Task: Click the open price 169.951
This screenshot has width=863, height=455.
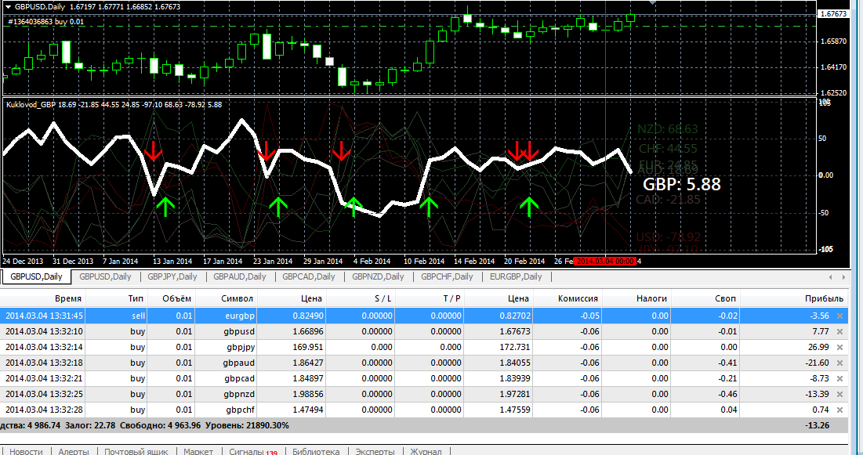Action: [308, 347]
